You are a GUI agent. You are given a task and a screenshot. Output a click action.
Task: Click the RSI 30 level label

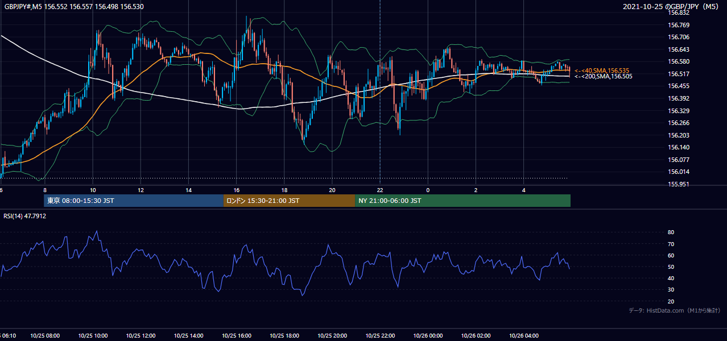click(x=671, y=290)
